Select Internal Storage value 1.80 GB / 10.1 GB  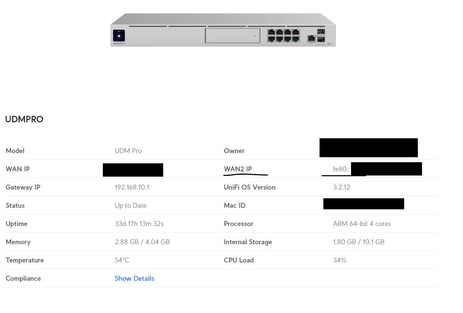tap(359, 242)
